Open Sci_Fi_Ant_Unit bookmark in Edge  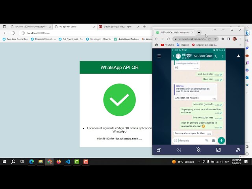71,39
